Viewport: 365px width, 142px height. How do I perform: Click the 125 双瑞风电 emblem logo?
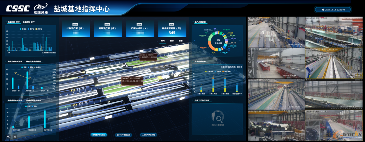(x=40, y=9)
